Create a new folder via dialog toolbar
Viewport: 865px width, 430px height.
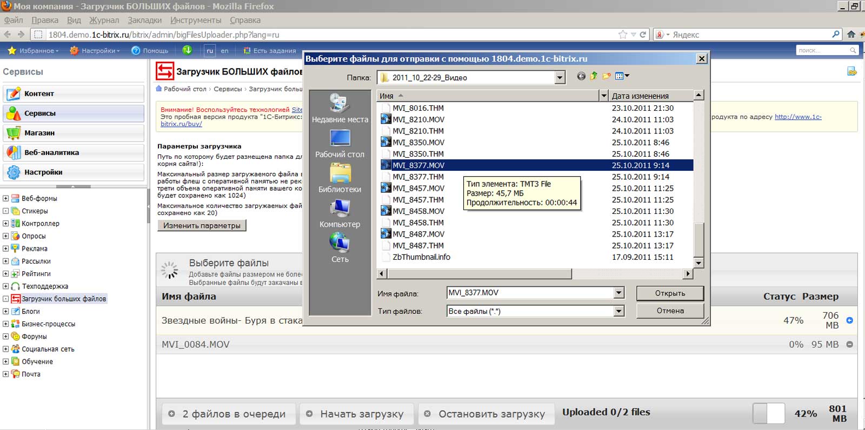pos(606,77)
